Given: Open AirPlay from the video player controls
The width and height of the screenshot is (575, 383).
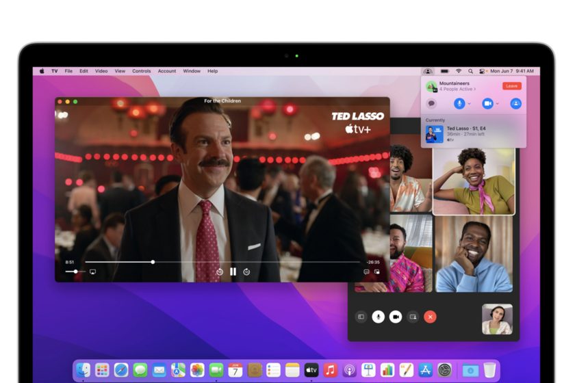Looking at the screenshot, I should click(x=92, y=272).
